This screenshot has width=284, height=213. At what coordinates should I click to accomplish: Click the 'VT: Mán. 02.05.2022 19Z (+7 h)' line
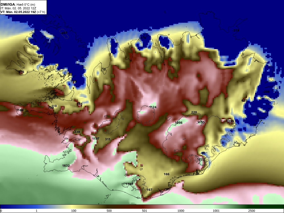pyautogui.click(x=23, y=12)
